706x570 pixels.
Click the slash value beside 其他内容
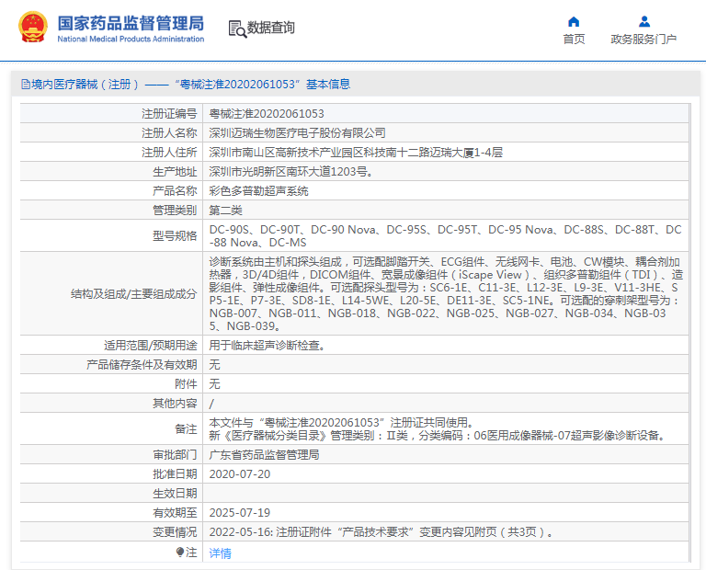tap(211, 404)
